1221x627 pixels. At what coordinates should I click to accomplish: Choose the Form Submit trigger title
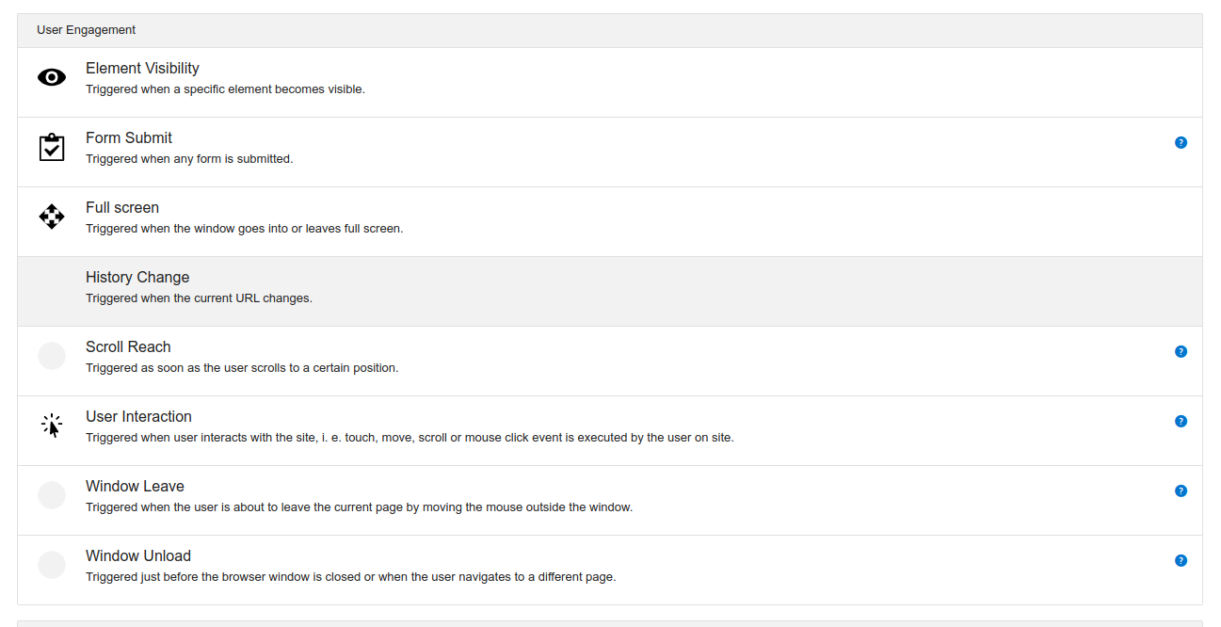coord(129,138)
